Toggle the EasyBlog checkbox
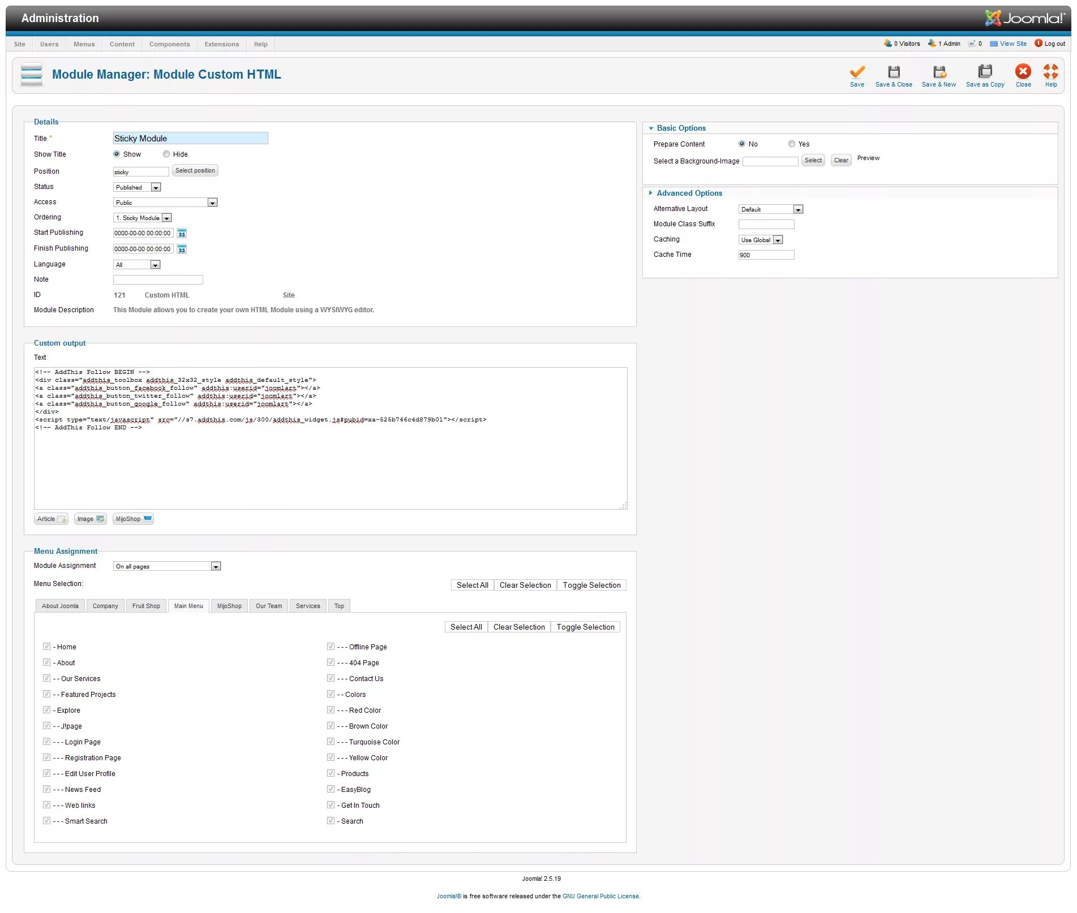The image size is (1077, 913). point(331,789)
